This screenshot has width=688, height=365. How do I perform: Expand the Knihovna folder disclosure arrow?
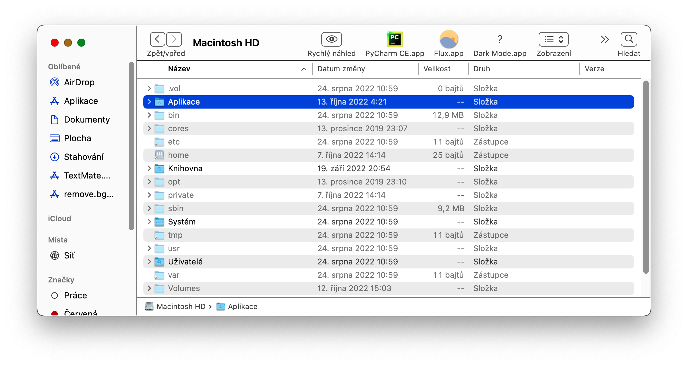point(149,169)
